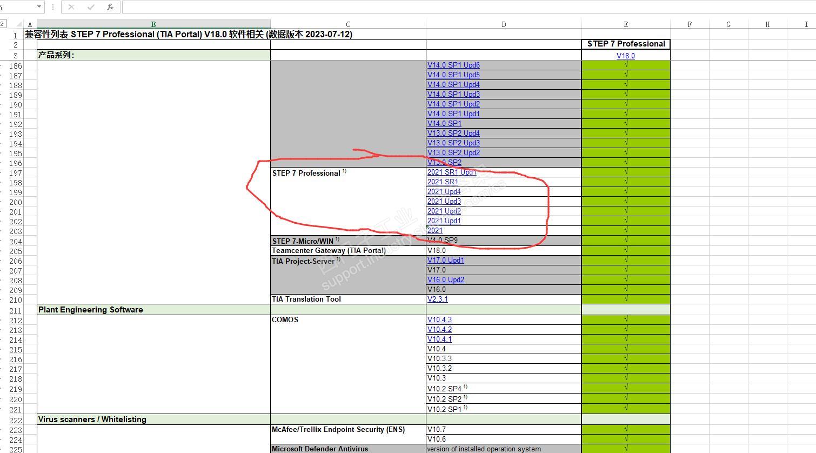
Task: Select the V10.3.3 cell
Action: coord(504,358)
